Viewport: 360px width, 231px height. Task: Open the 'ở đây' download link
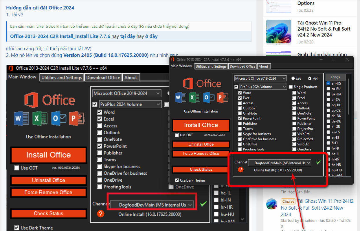[151, 36]
